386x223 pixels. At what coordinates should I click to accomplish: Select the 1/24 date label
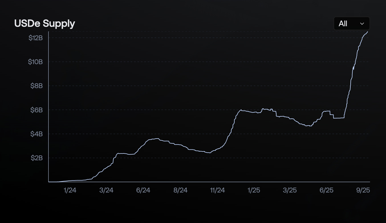(70, 190)
